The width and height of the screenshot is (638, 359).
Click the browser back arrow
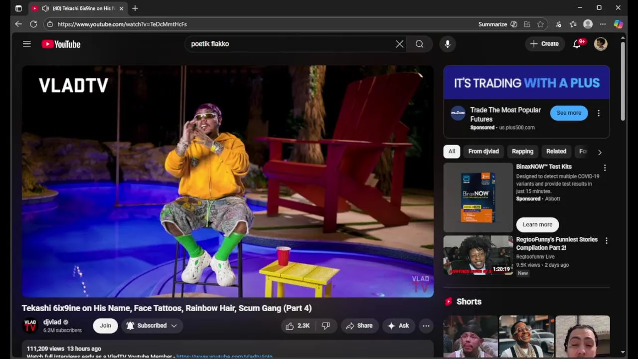pos(18,24)
